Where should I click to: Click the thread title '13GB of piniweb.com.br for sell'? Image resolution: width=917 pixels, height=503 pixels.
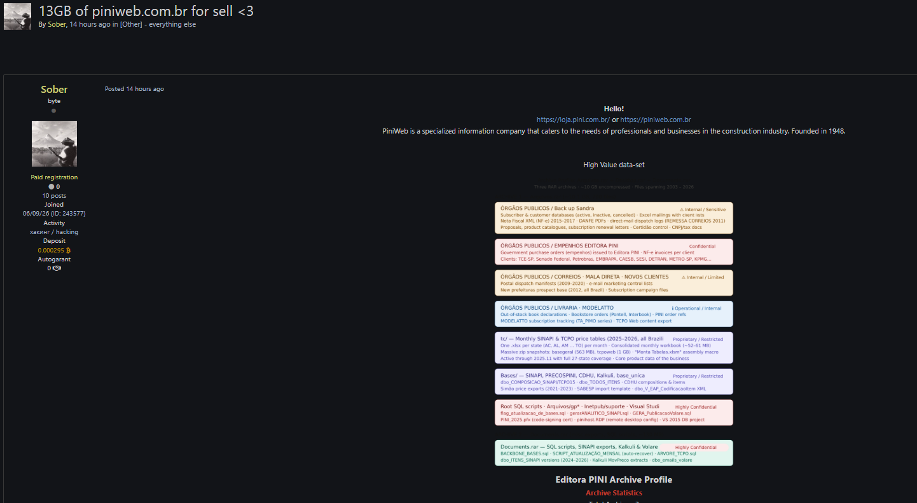146,11
